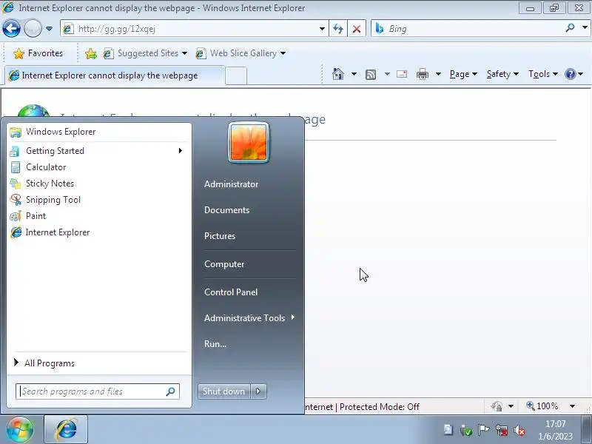The height and width of the screenshot is (444, 592).
Task: Click the Internet Explorer taskbar button
Action: tap(66, 429)
